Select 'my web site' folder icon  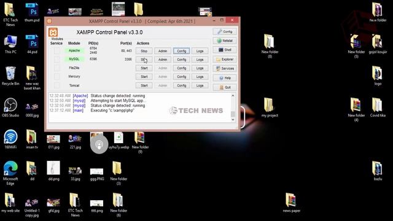click(10, 203)
